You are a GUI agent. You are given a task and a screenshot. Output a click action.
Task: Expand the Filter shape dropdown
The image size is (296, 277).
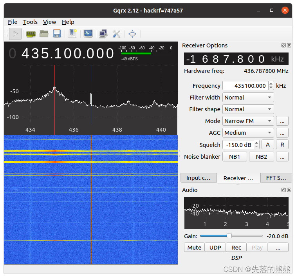(248, 109)
